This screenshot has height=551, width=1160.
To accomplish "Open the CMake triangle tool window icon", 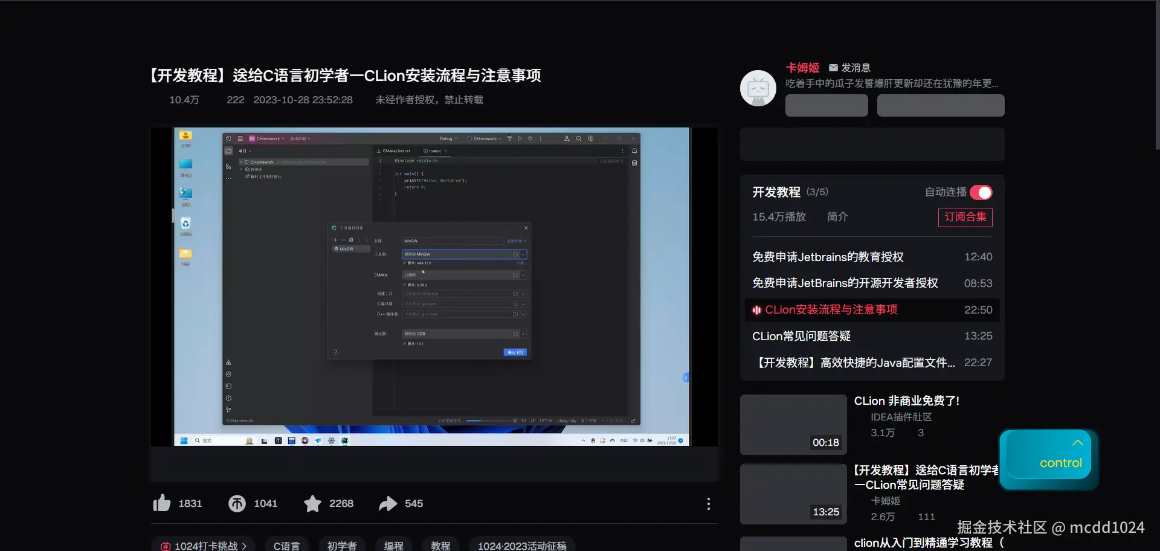I will point(228,362).
